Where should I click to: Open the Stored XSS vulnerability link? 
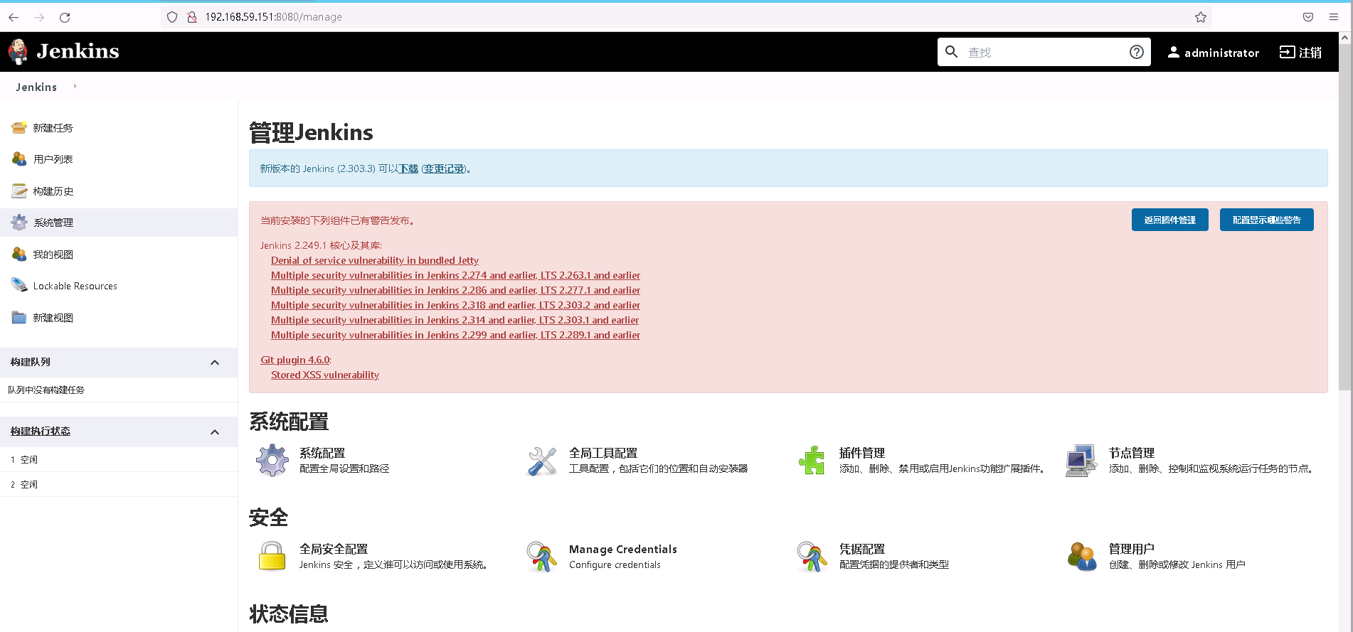pos(325,375)
